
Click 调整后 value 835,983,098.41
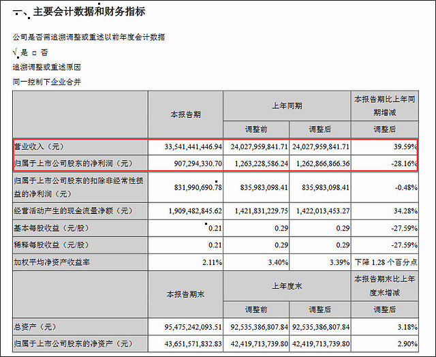[326, 187]
